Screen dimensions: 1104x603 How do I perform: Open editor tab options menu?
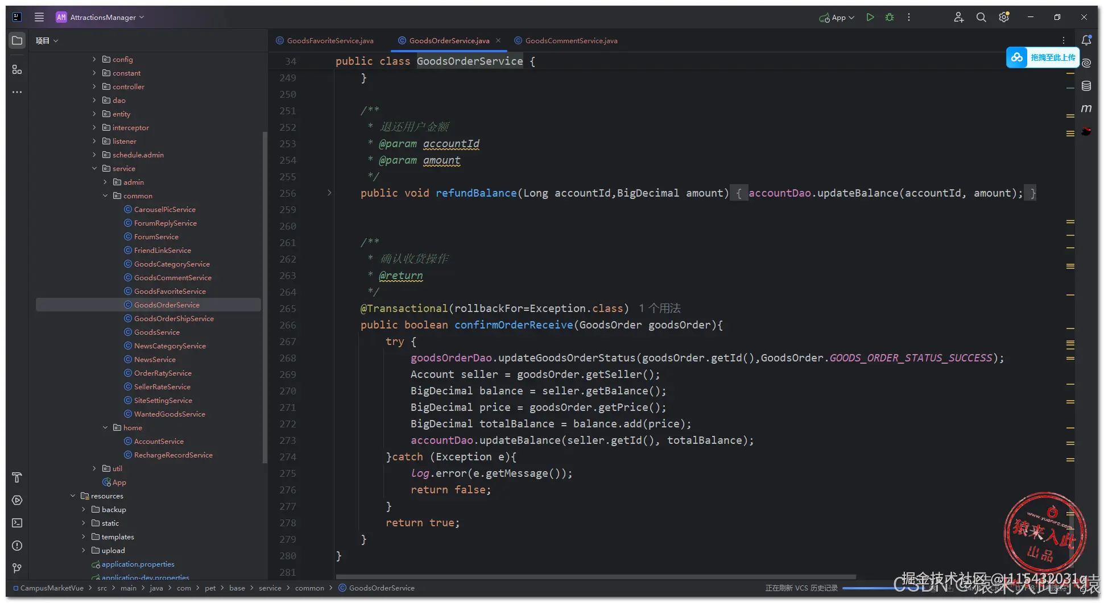[x=1063, y=40]
